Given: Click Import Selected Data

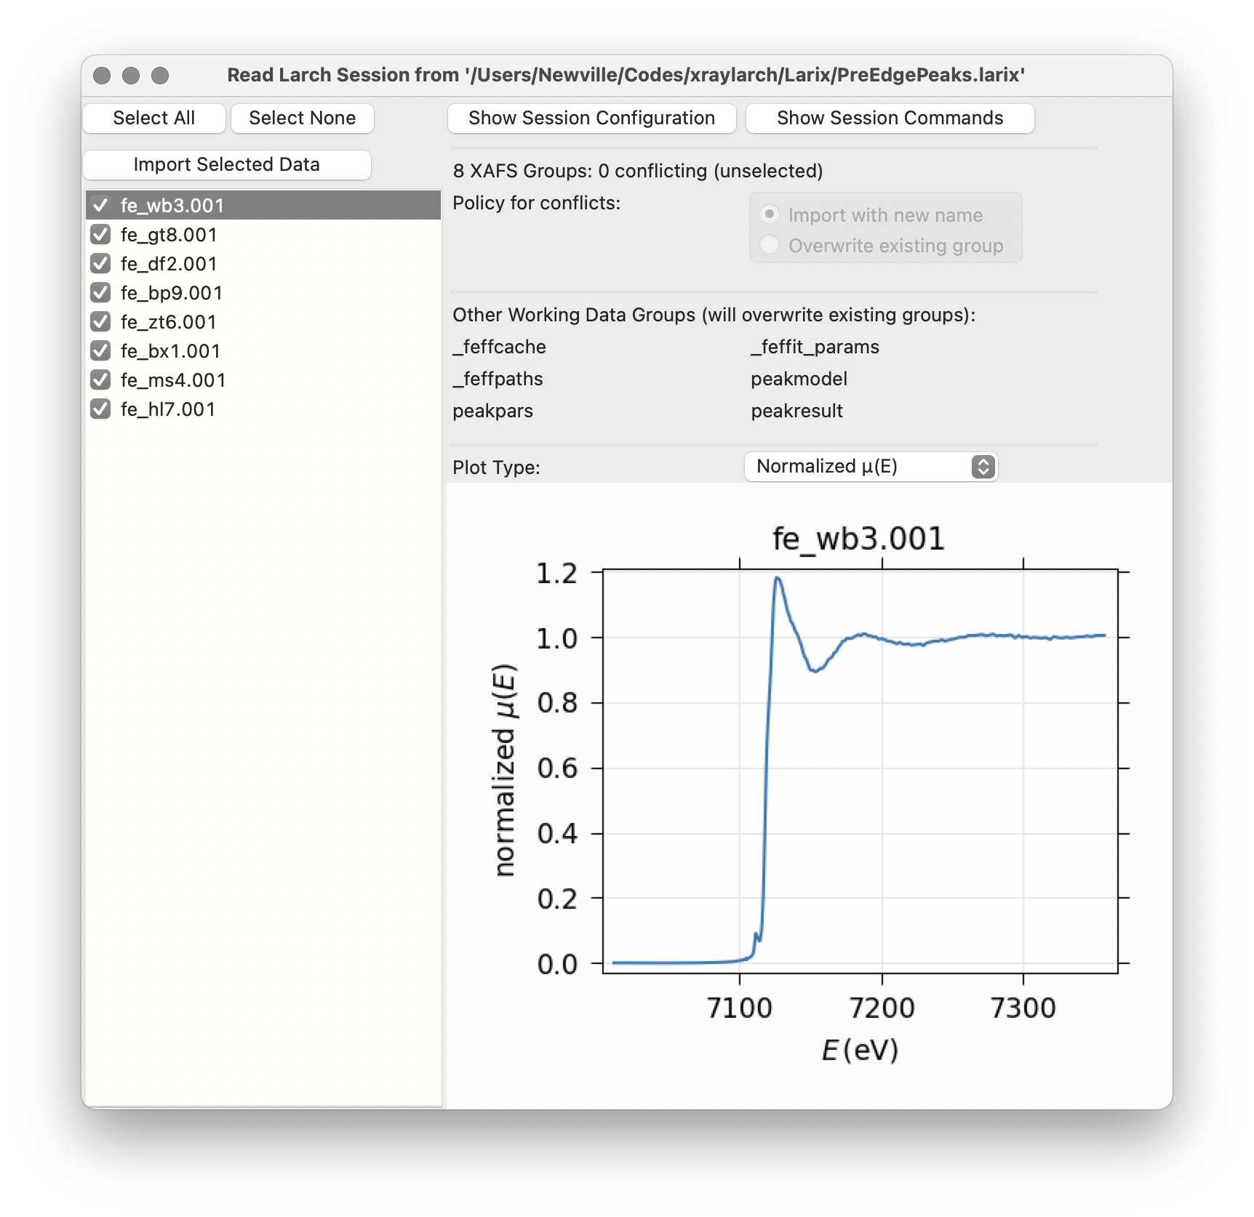Looking at the screenshot, I should 227,165.
